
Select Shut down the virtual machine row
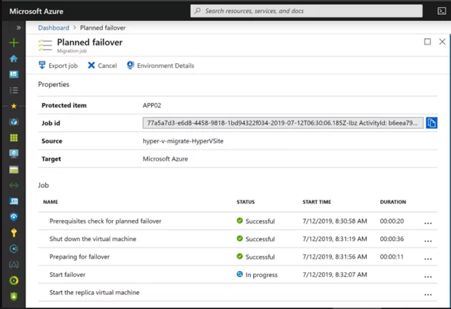(x=237, y=239)
